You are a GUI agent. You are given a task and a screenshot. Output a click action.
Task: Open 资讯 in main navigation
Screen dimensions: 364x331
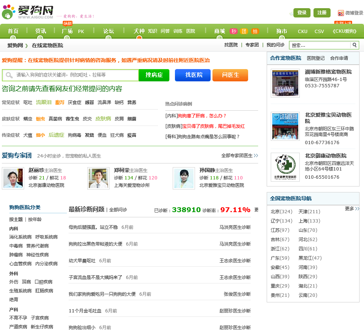click(40, 31)
